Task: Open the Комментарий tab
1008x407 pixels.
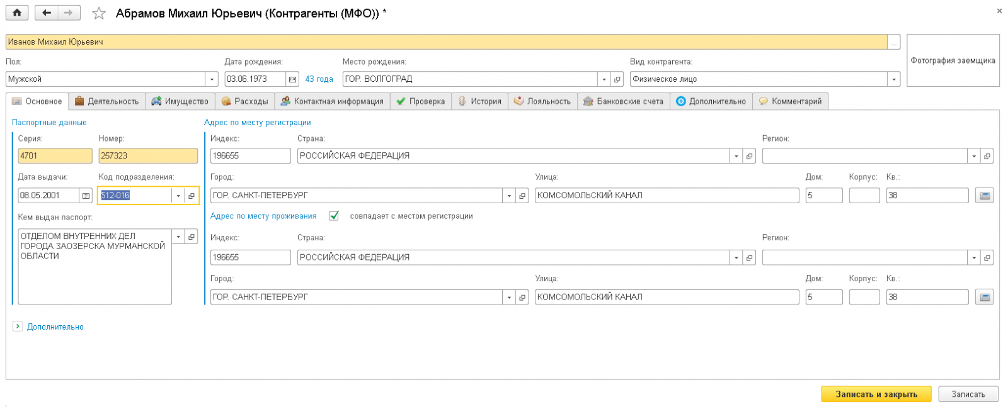Action: (791, 101)
